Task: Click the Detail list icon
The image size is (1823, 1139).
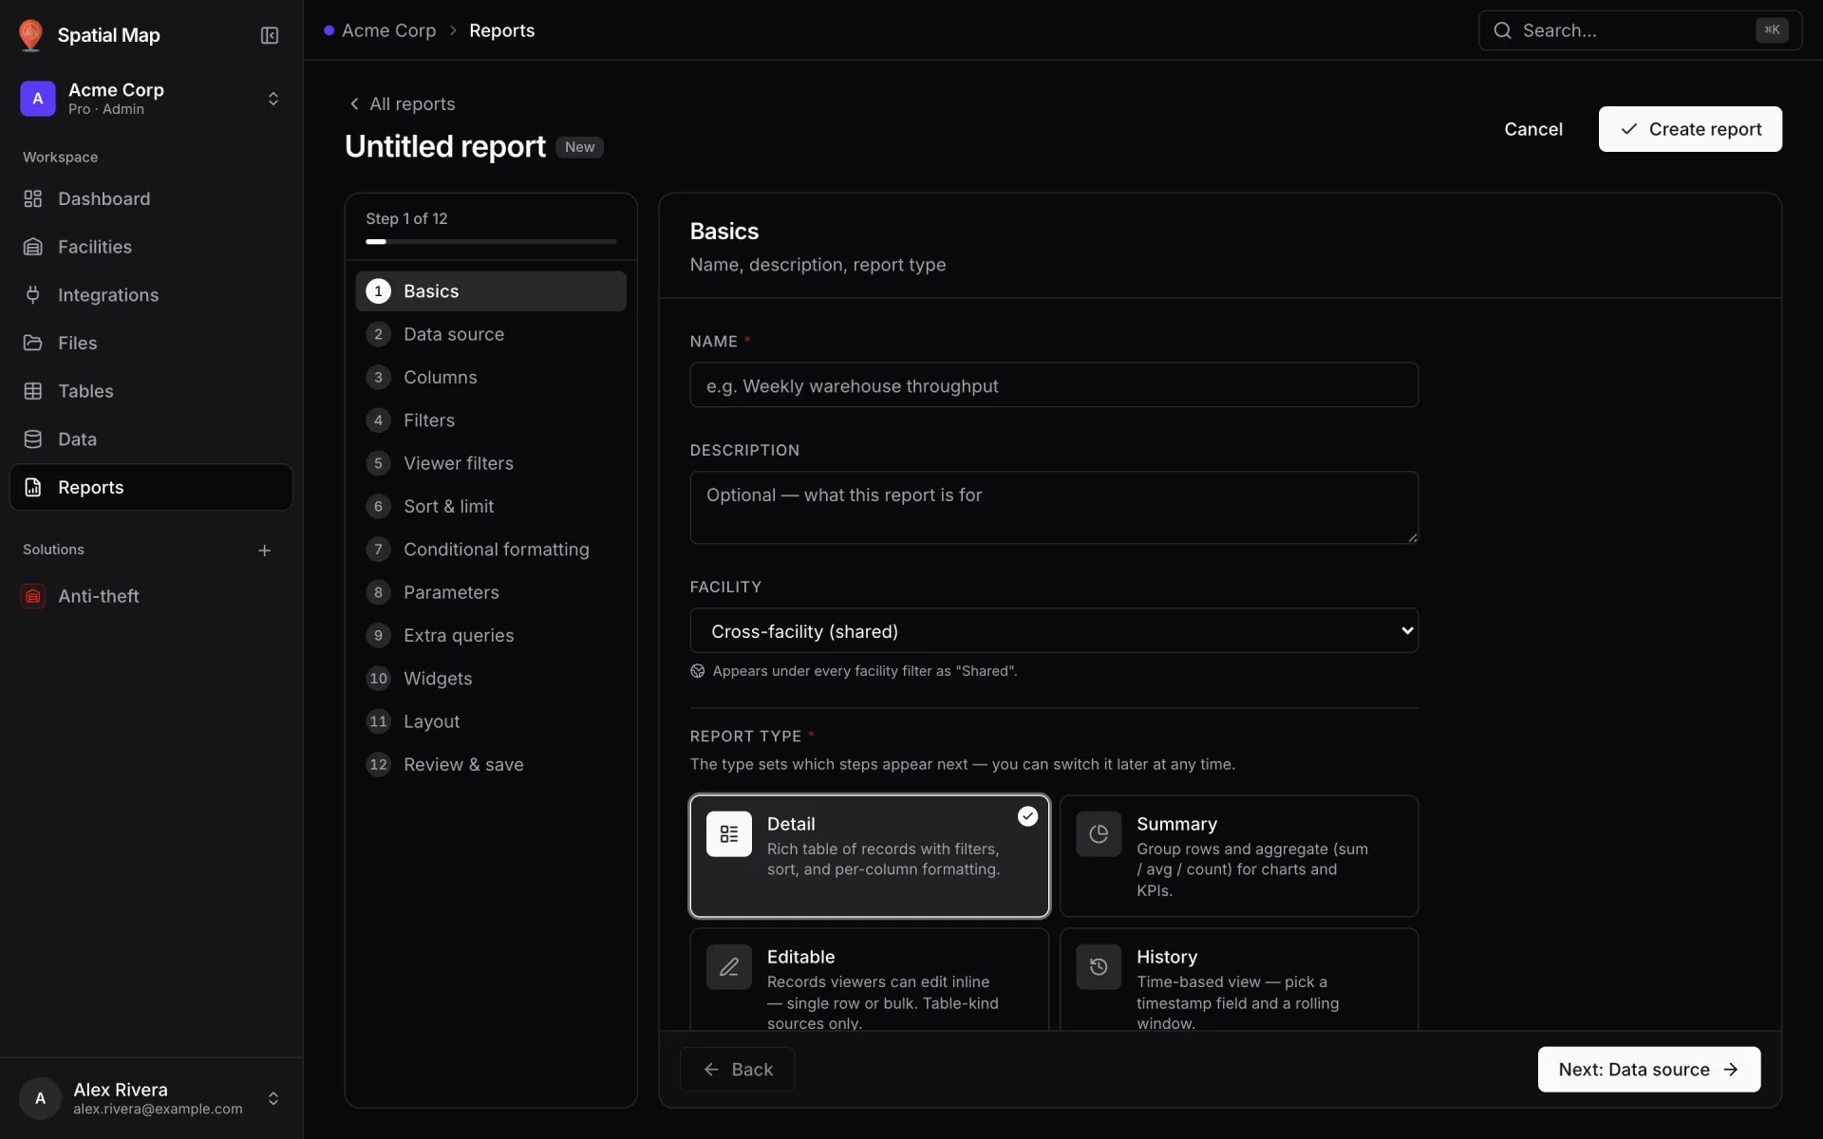Action: tap(729, 834)
